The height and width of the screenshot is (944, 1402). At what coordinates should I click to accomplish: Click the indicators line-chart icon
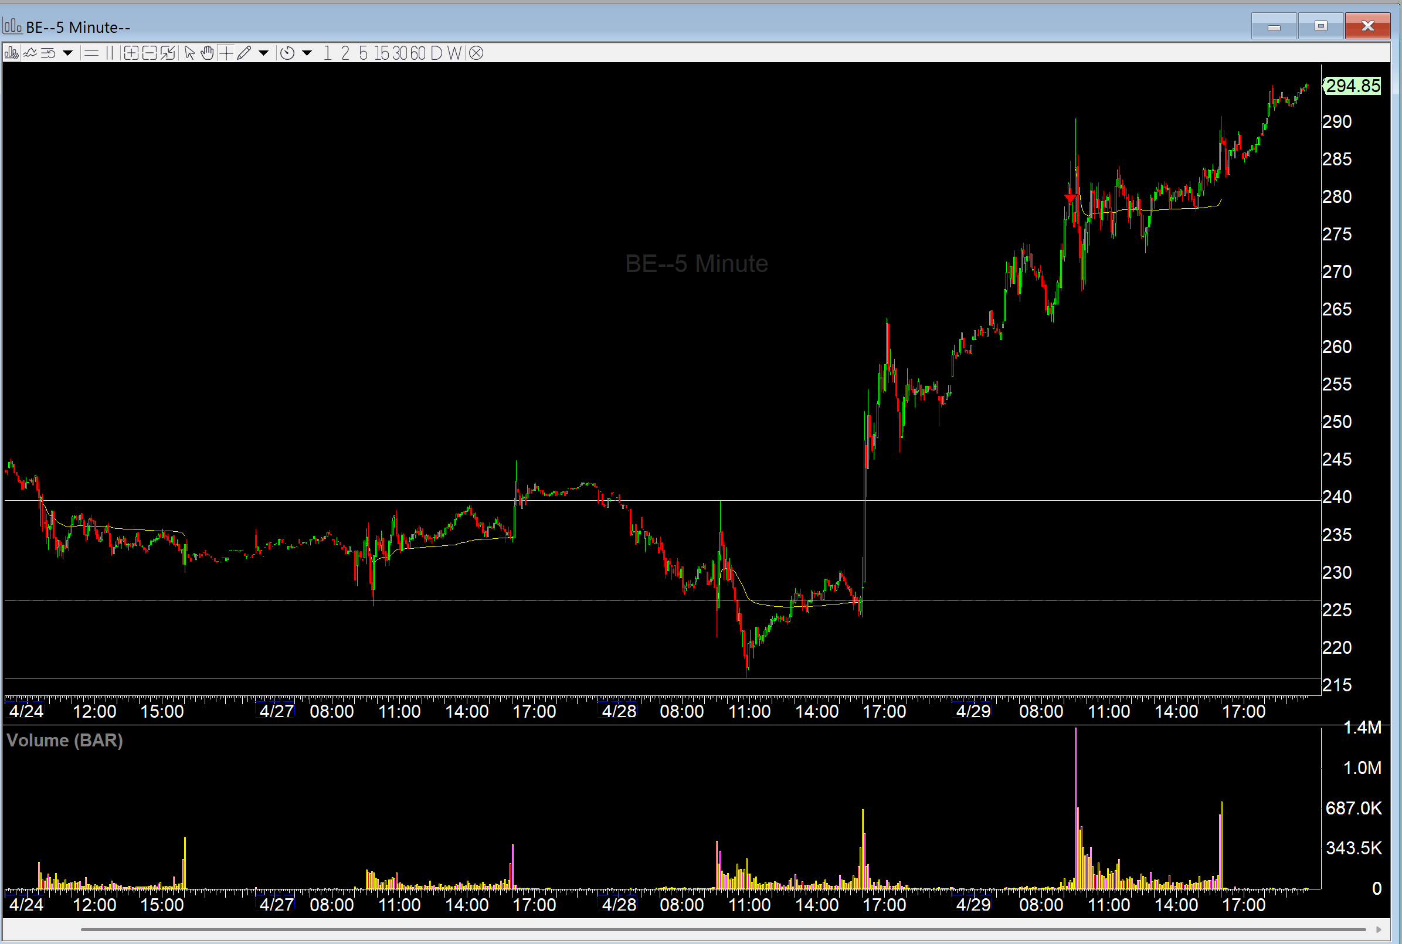click(29, 53)
